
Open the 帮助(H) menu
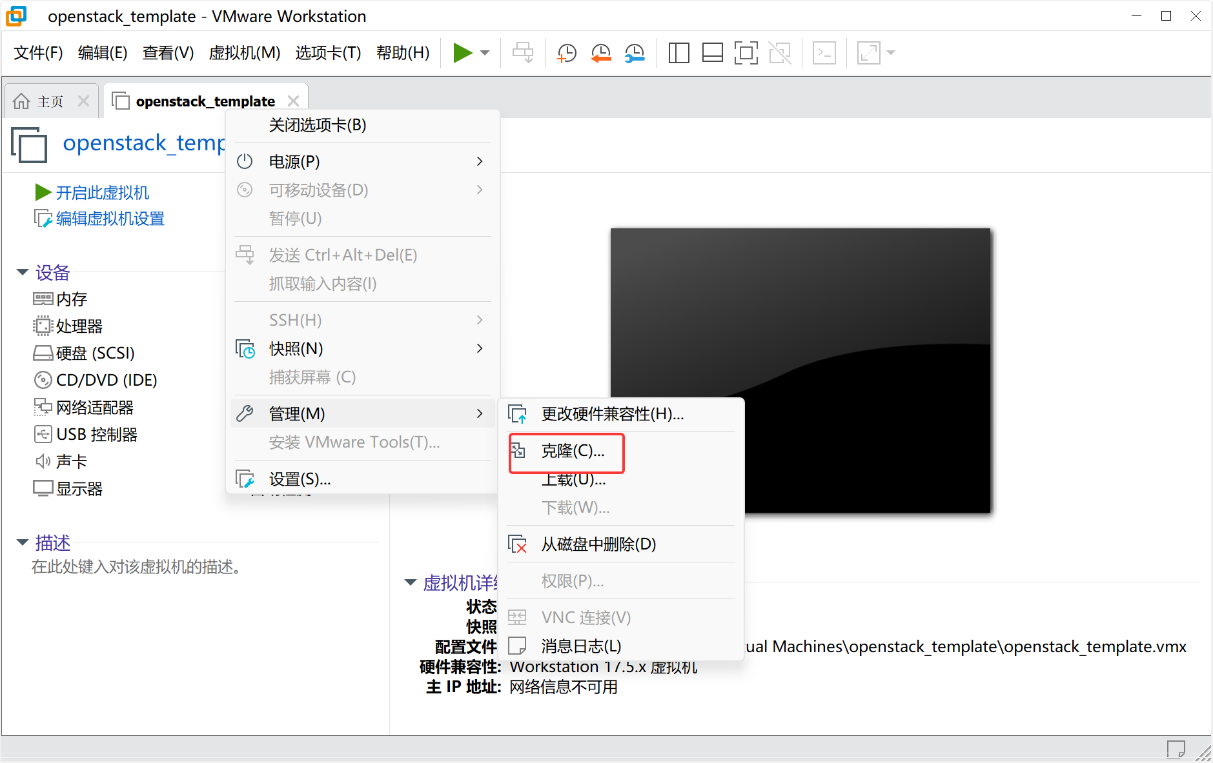click(x=403, y=53)
